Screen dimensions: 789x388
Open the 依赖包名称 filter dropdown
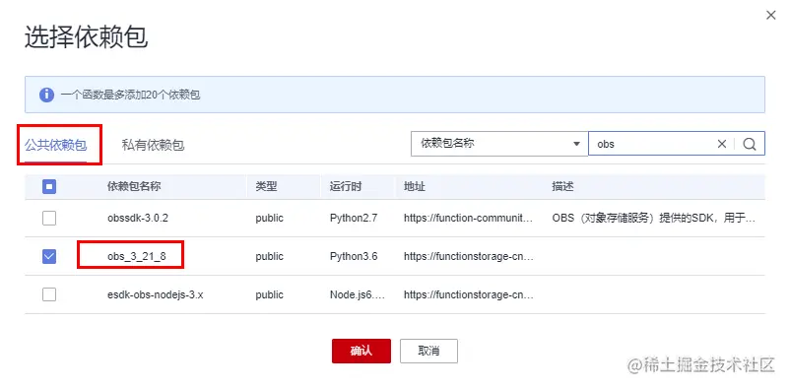(x=499, y=144)
